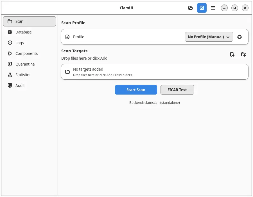Click the Scan Targets heading
The height and width of the screenshot is (197, 253).
pyautogui.click(x=74, y=51)
